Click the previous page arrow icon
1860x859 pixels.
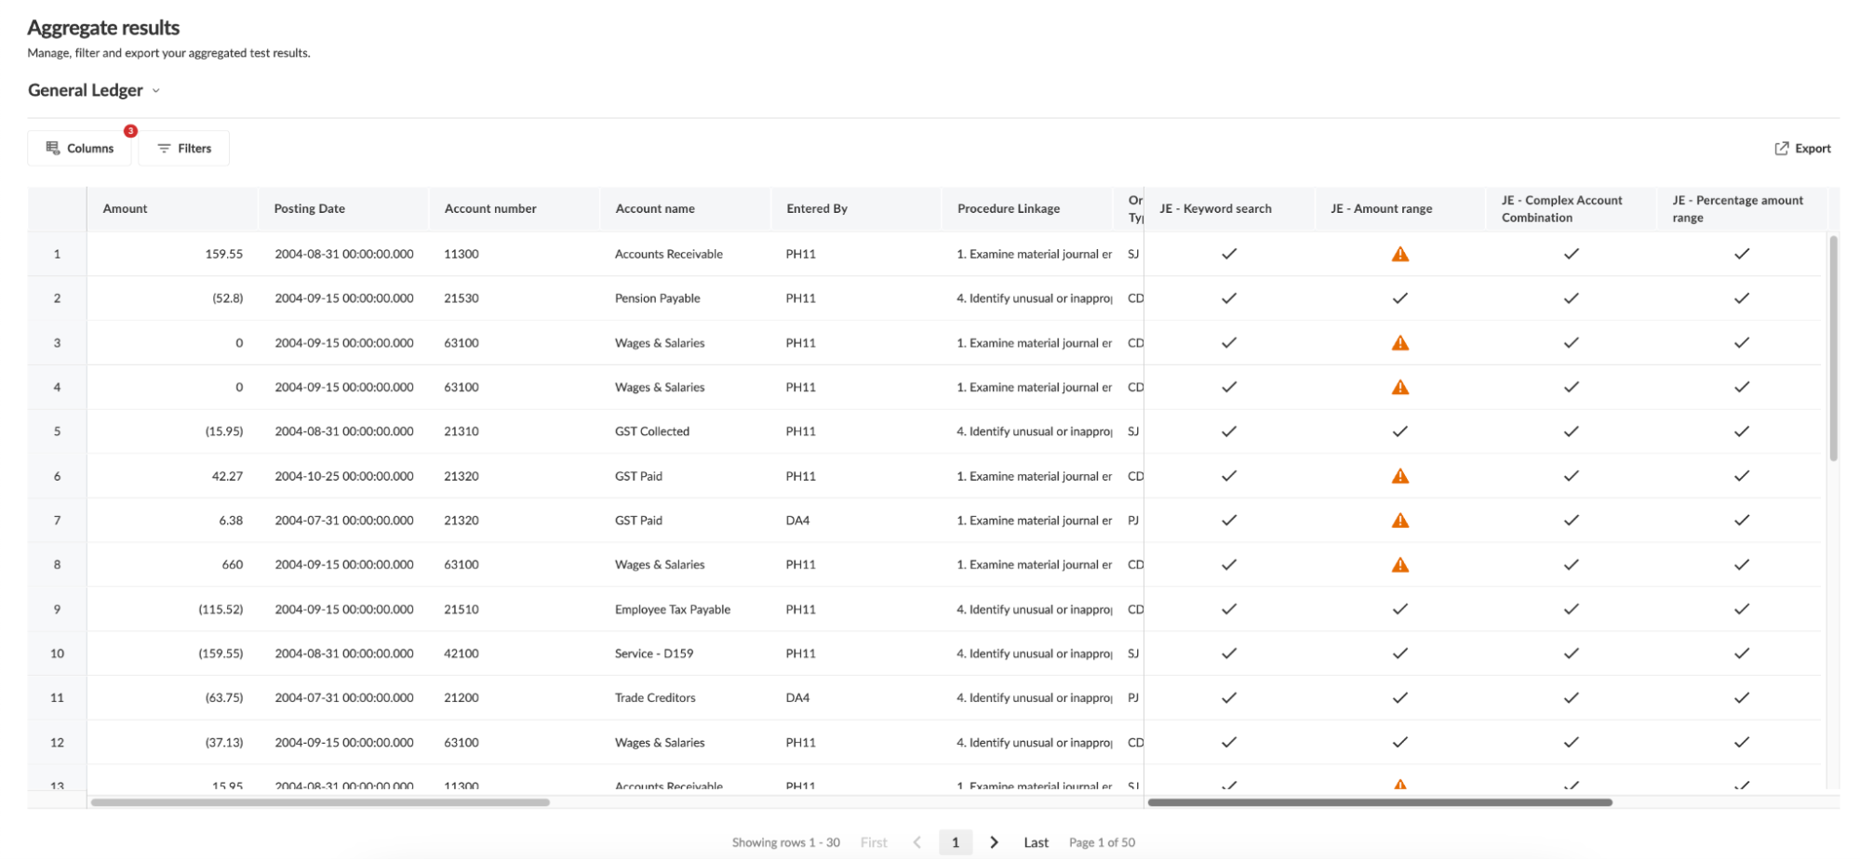(x=917, y=841)
